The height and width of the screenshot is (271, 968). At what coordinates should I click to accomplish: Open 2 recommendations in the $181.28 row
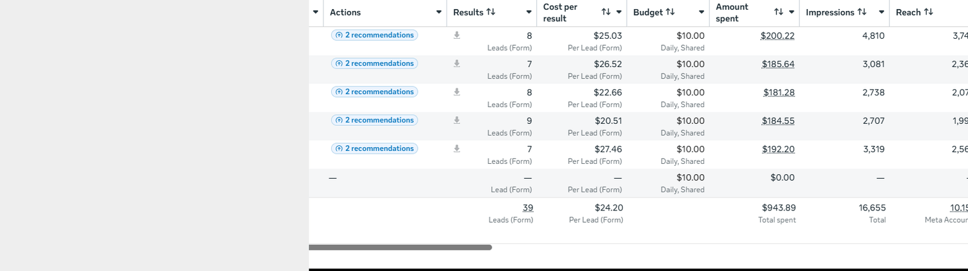[x=374, y=92]
